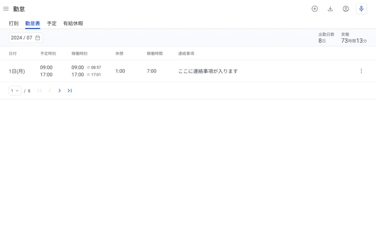Go to the previous page arrow
376x251 pixels.
click(x=50, y=91)
